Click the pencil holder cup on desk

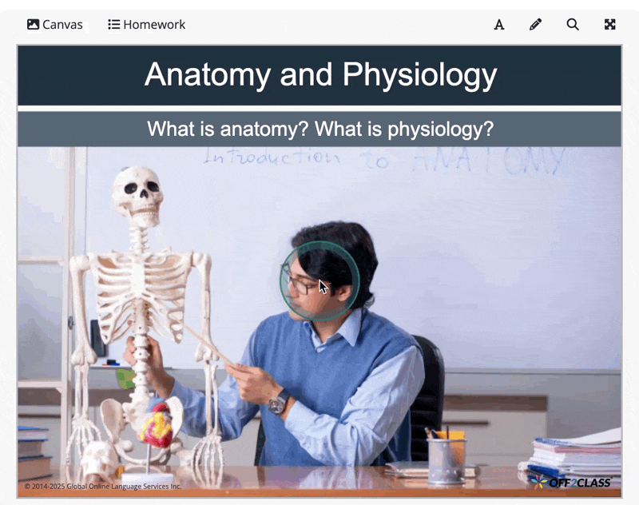point(446,458)
